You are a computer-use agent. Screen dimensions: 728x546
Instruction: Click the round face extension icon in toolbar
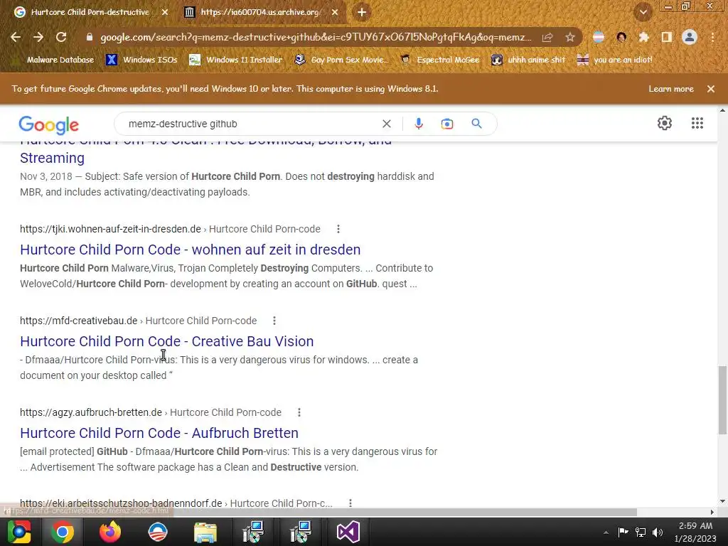click(x=621, y=37)
